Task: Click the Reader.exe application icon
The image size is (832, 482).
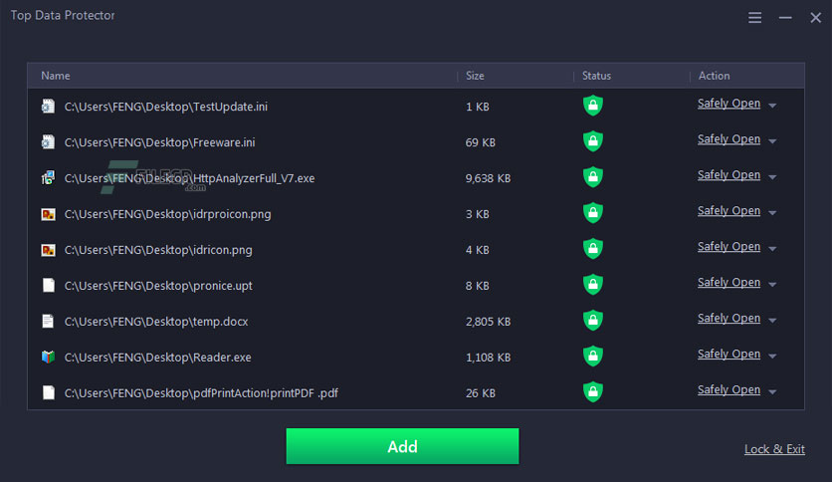Action: pyautogui.click(x=49, y=357)
